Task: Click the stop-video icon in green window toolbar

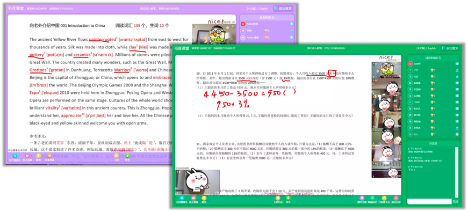Action: tap(193, 198)
